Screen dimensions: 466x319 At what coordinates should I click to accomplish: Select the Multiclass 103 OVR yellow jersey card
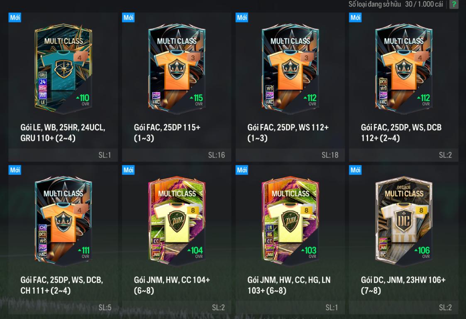point(290,221)
